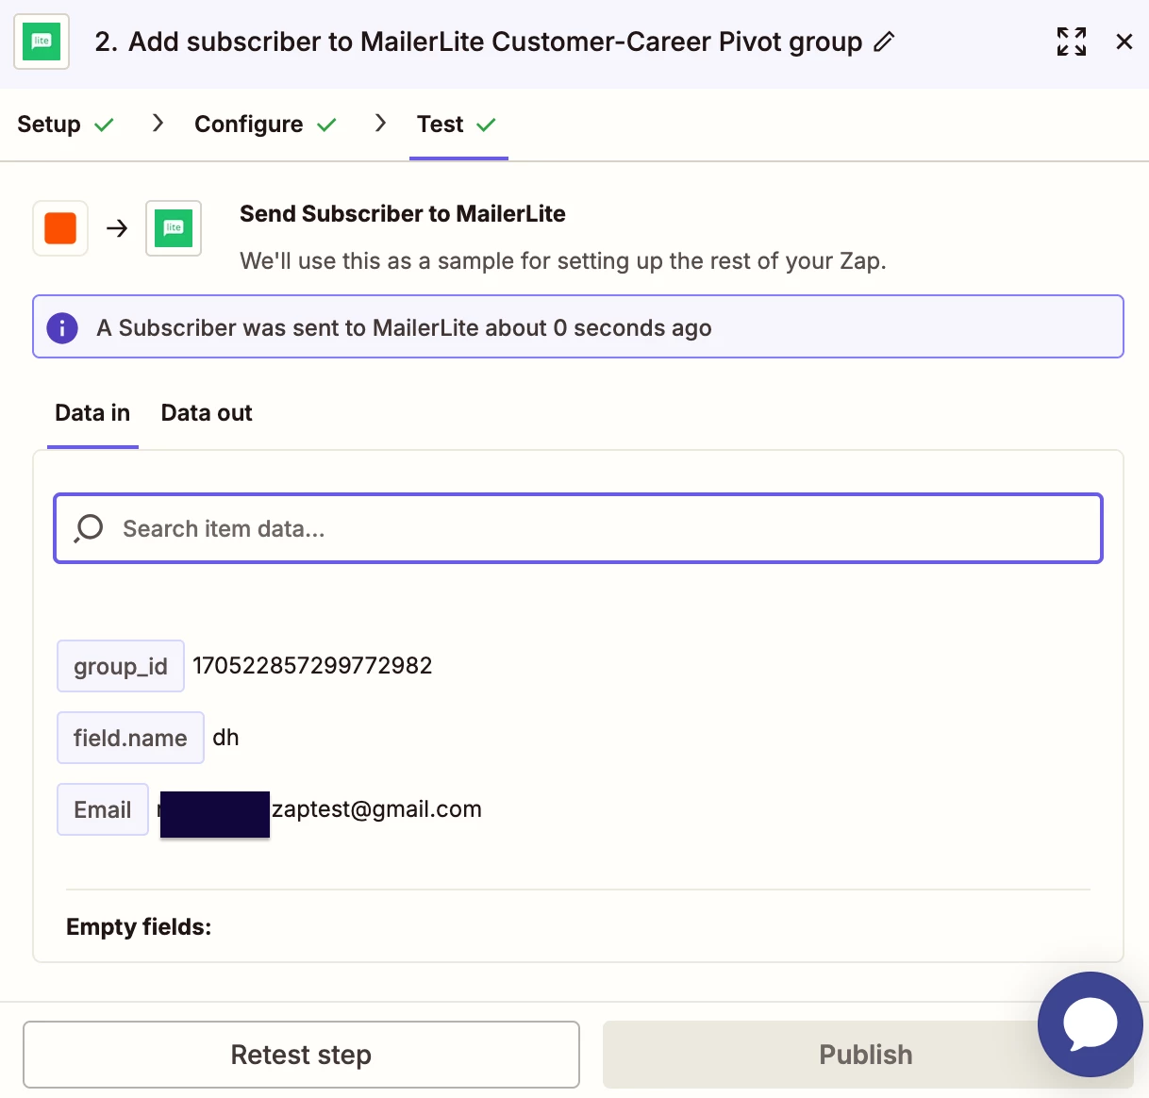Select the group_id field label
Viewport: 1149px width, 1098px height.
pyautogui.click(x=121, y=666)
